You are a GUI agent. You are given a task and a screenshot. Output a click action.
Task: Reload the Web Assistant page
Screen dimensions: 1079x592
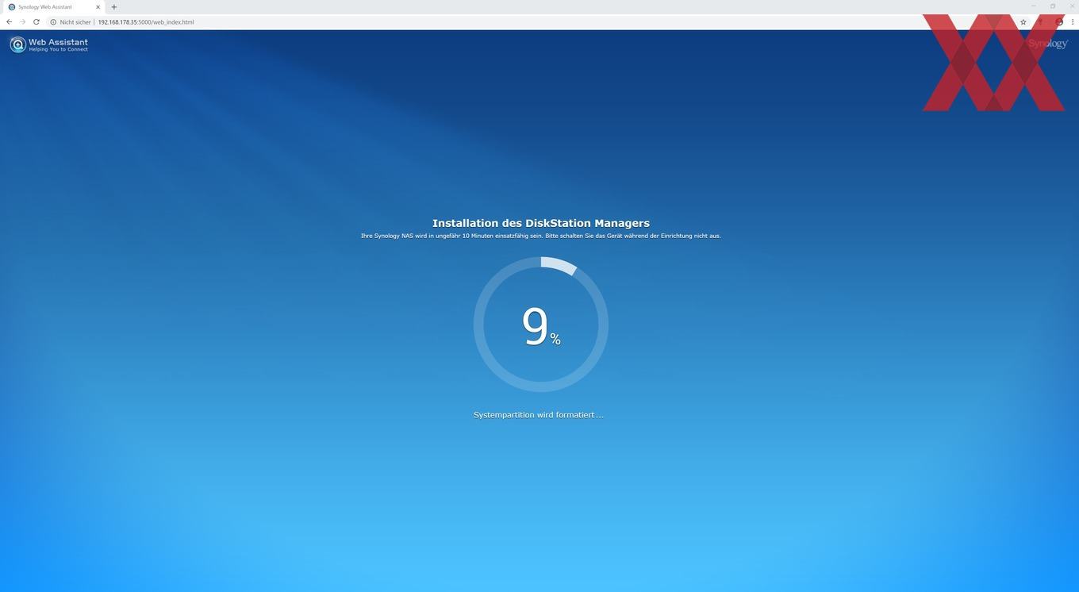point(36,22)
